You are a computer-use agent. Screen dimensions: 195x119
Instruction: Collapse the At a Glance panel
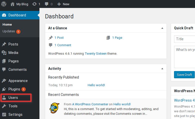click(162, 28)
